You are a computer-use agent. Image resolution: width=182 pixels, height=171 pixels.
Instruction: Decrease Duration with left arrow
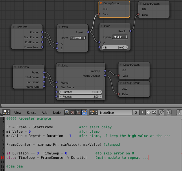(x=60, y=92)
